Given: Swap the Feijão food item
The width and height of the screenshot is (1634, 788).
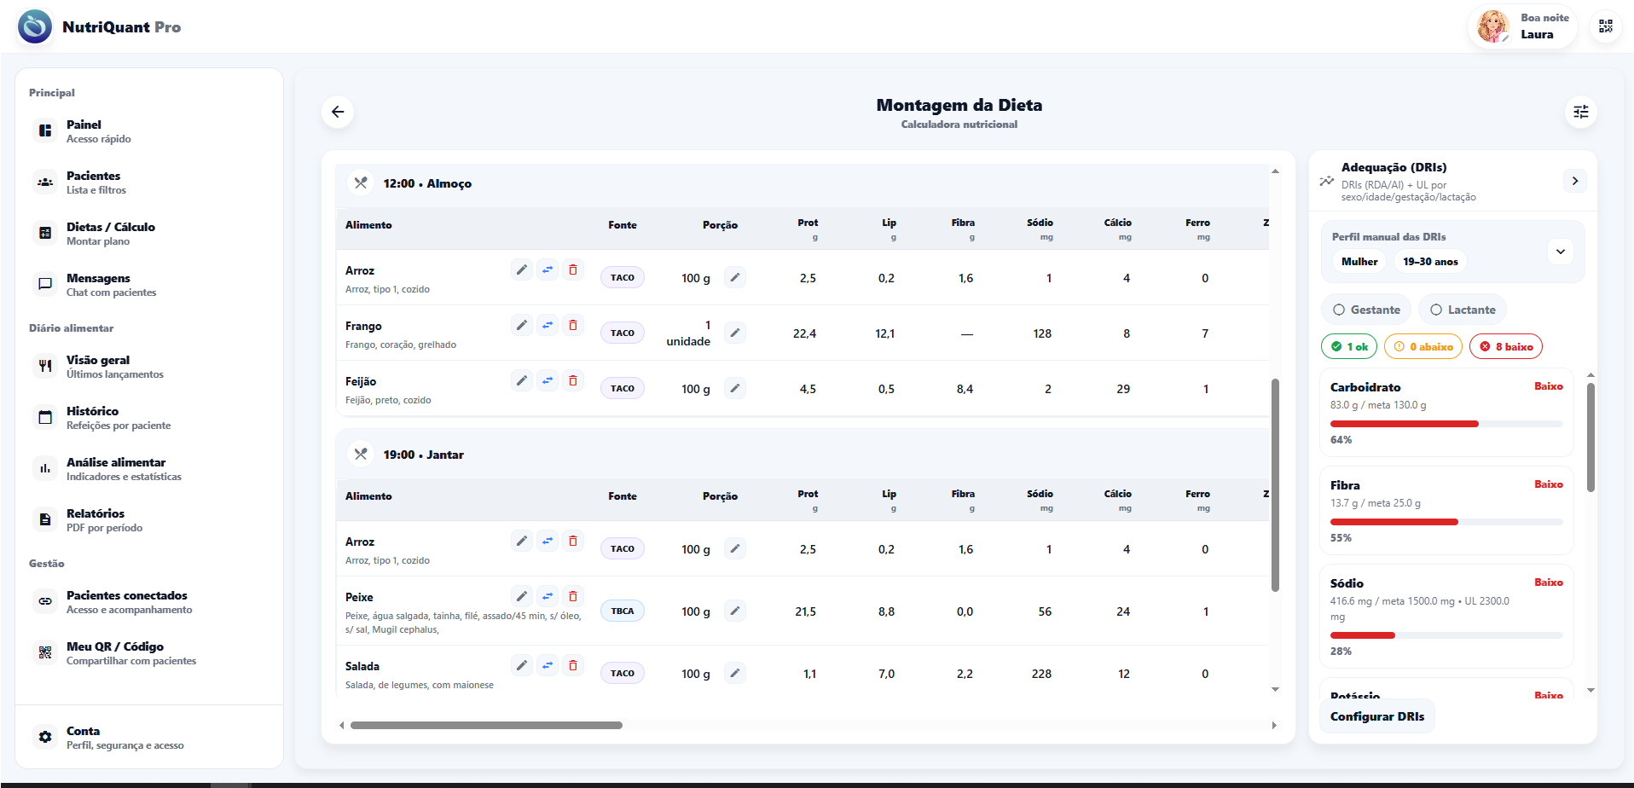Looking at the screenshot, I should [x=548, y=380].
